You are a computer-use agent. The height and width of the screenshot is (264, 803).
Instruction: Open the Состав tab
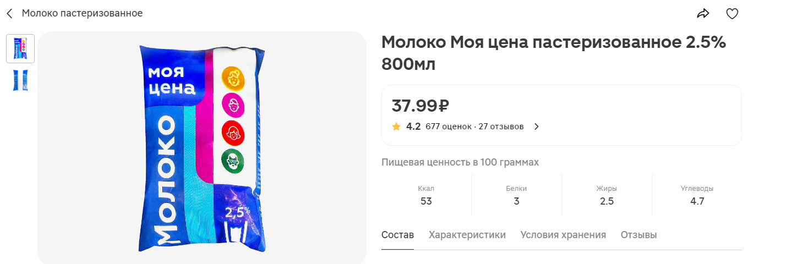397,235
